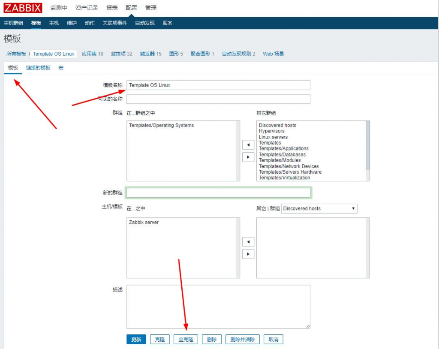
Task: Click the 全克隆 button
Action: [x=186, y=339]
